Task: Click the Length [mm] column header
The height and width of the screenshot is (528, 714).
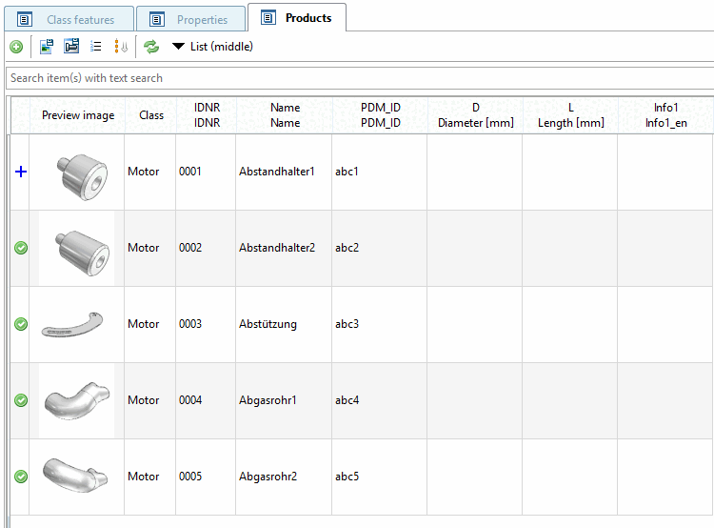Action: [570, 115]
